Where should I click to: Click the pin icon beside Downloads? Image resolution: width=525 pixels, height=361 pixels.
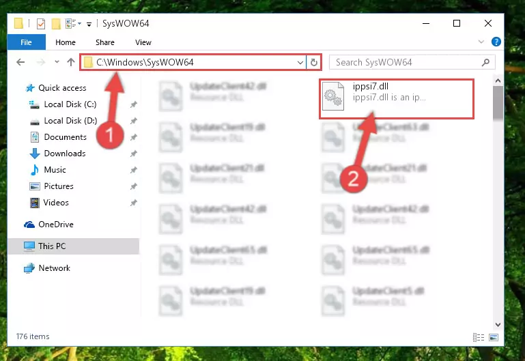[134, 154]
